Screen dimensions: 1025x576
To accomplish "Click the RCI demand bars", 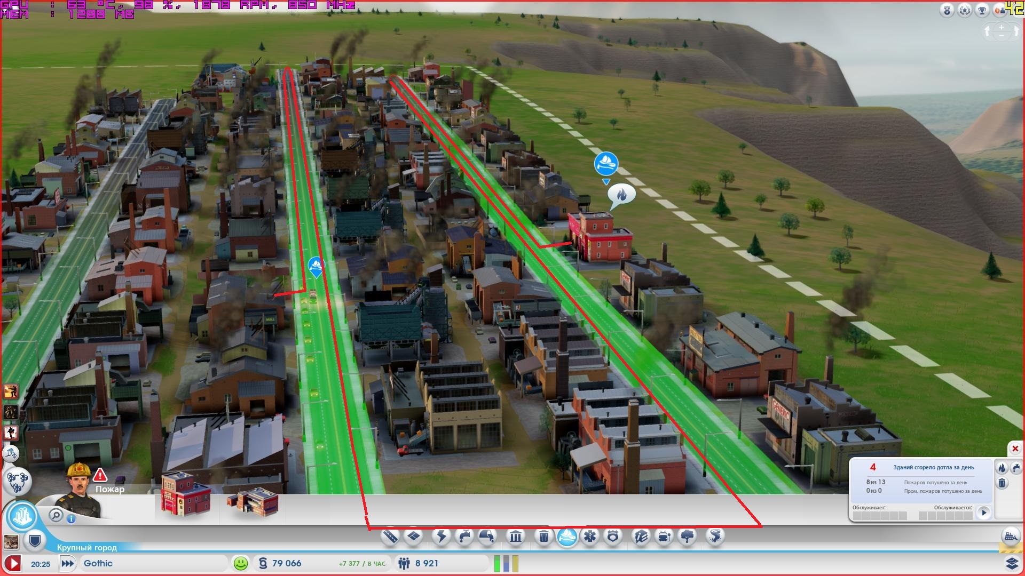I will pos(506,563).
